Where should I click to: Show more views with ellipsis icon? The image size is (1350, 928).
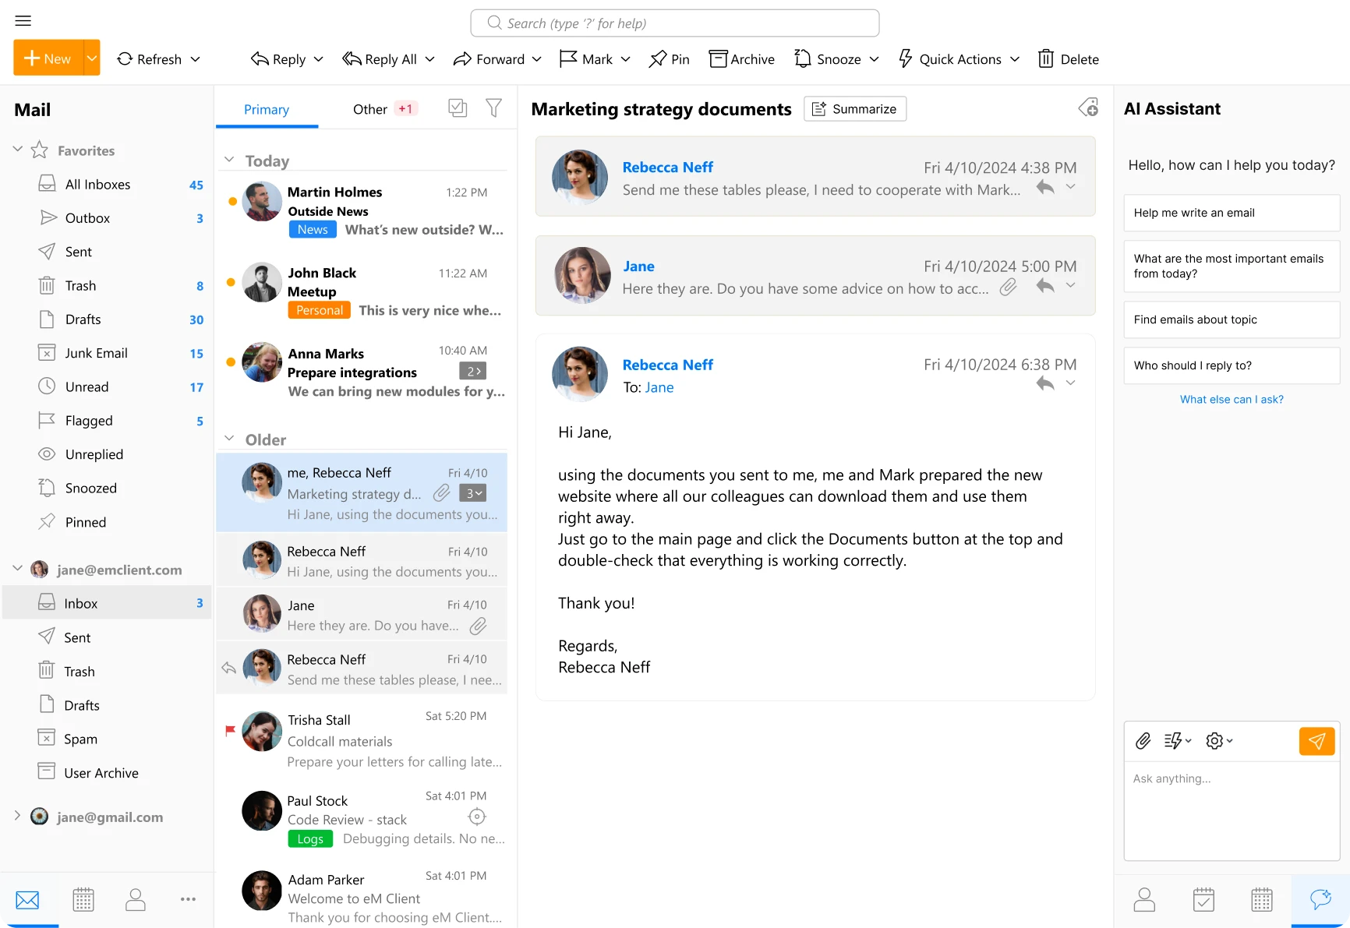pos(188,899)
